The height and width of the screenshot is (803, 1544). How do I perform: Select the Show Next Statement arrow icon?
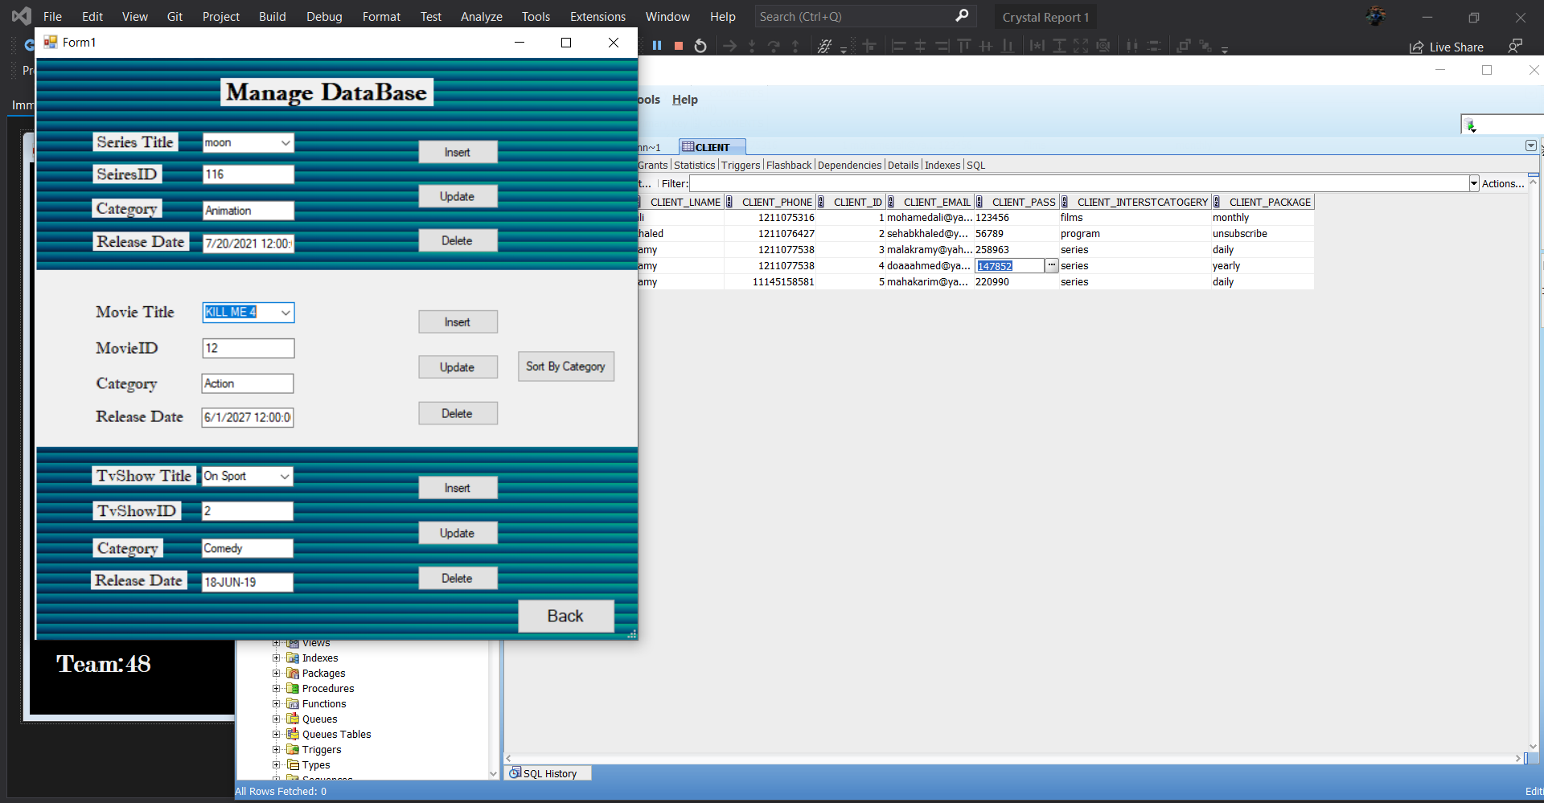coord(729,46)
